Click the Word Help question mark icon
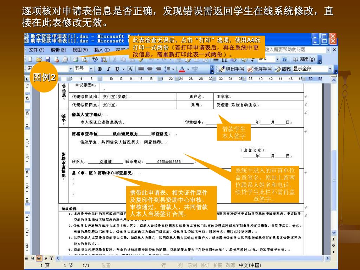Image resolution: width=360 pixels, height=270 pixels. 284,59
